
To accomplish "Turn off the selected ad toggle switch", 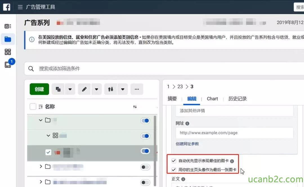I will tap(145, 151).
